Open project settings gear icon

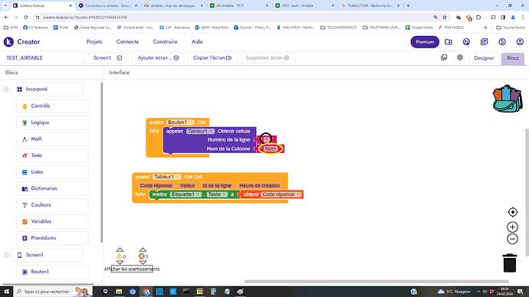click(x=460, y=57)
